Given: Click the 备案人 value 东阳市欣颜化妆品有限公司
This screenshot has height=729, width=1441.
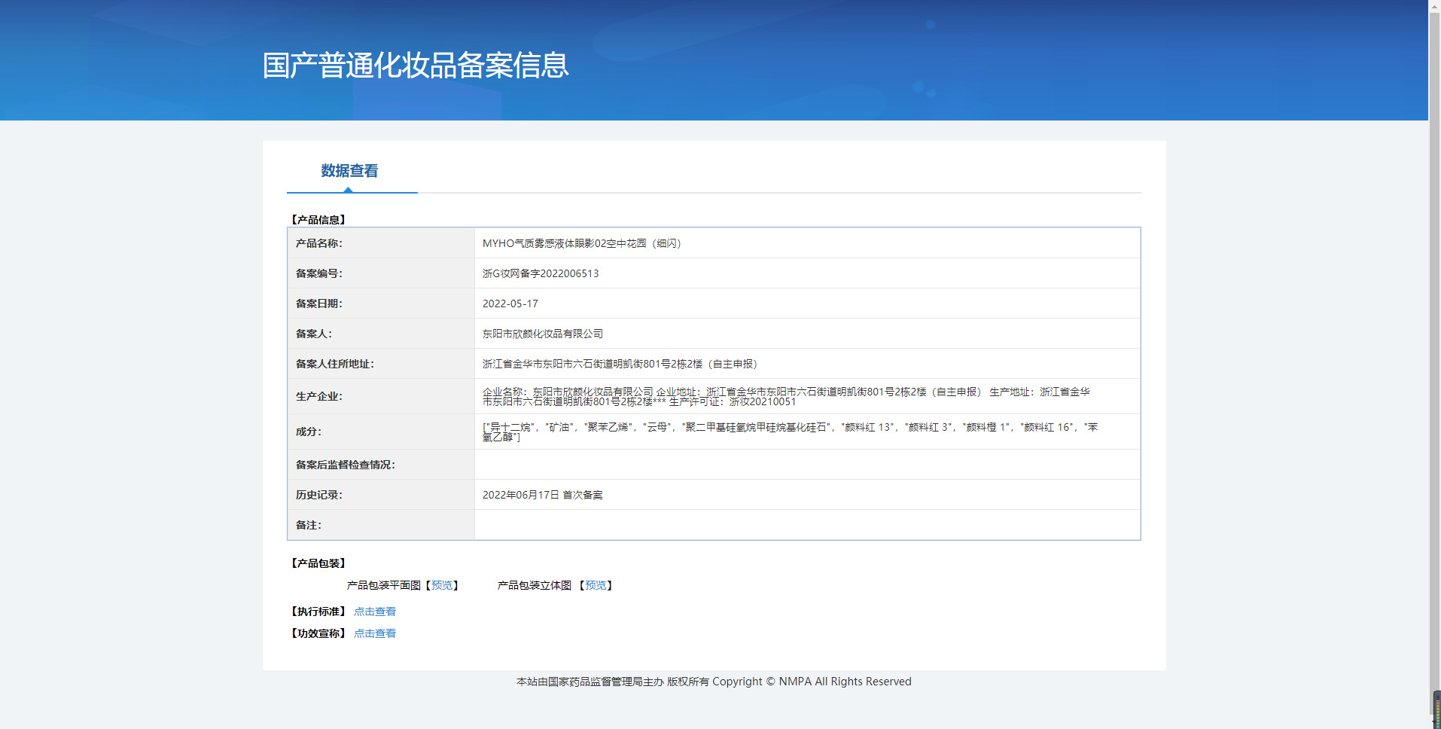Looking at the screenshot, I should click(543, 334).
